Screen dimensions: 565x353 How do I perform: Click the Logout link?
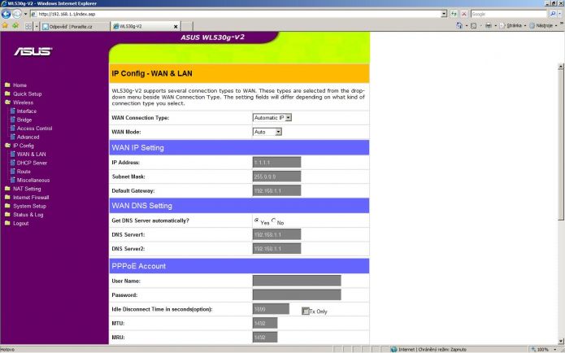coord(21,223)
